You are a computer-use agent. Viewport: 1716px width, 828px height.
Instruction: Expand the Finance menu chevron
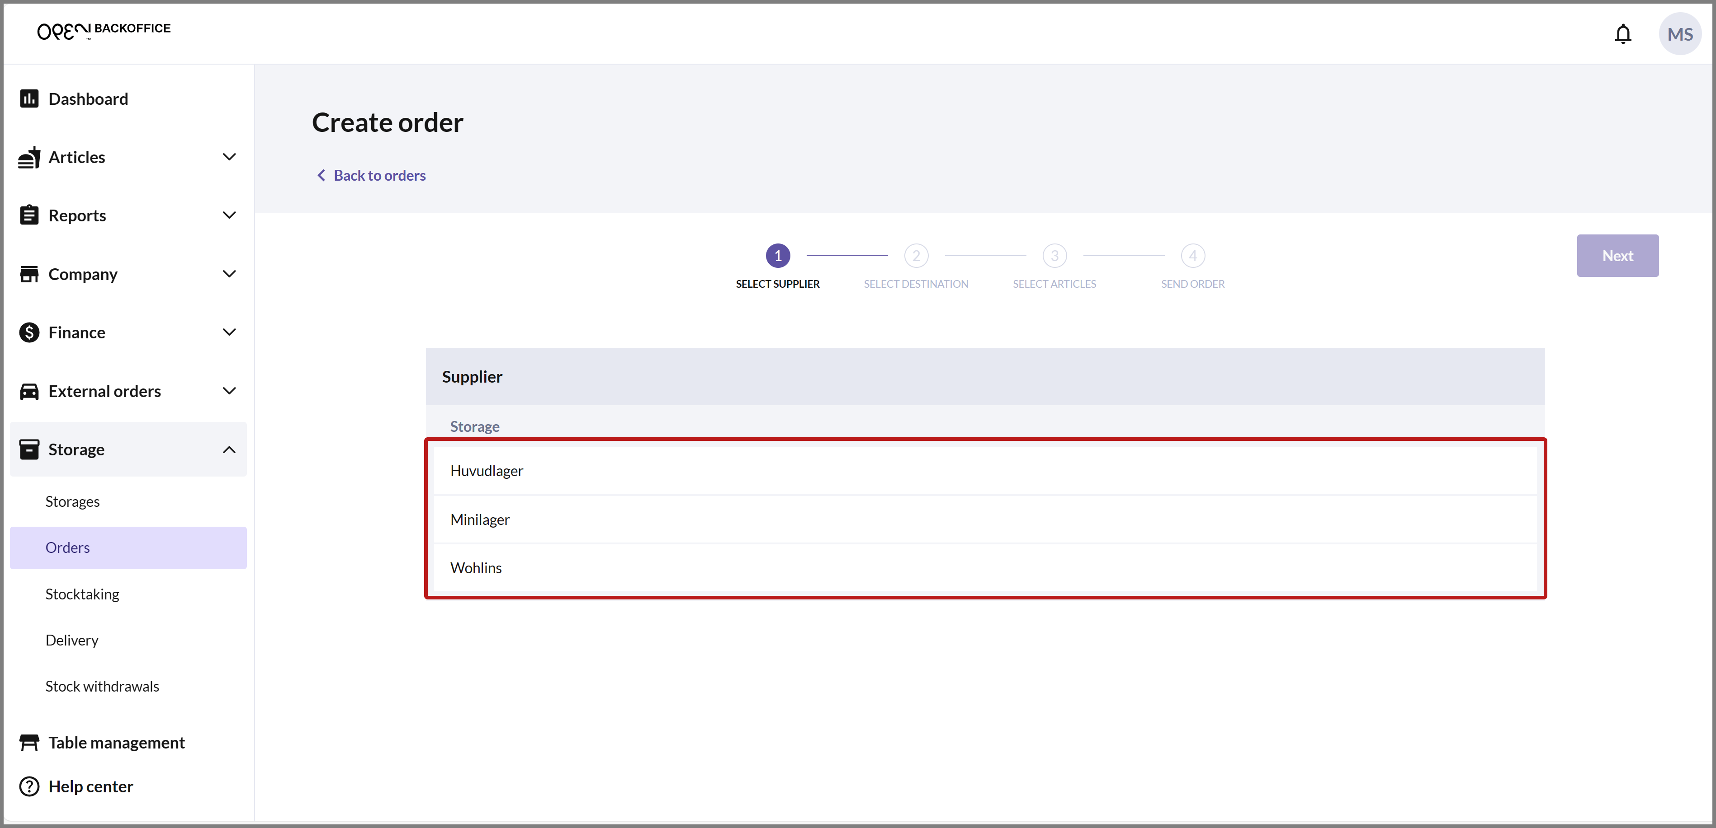tap(229, 332)
